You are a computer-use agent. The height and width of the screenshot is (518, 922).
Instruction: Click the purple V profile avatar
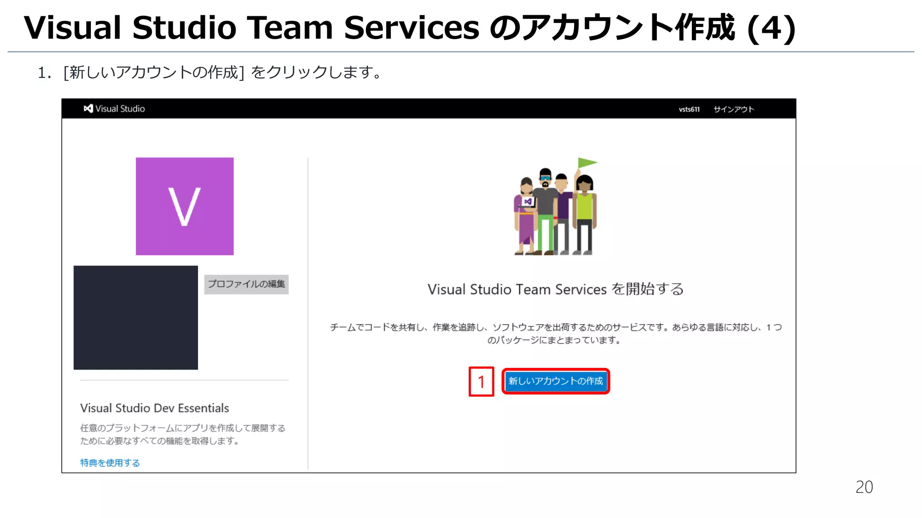185,206
